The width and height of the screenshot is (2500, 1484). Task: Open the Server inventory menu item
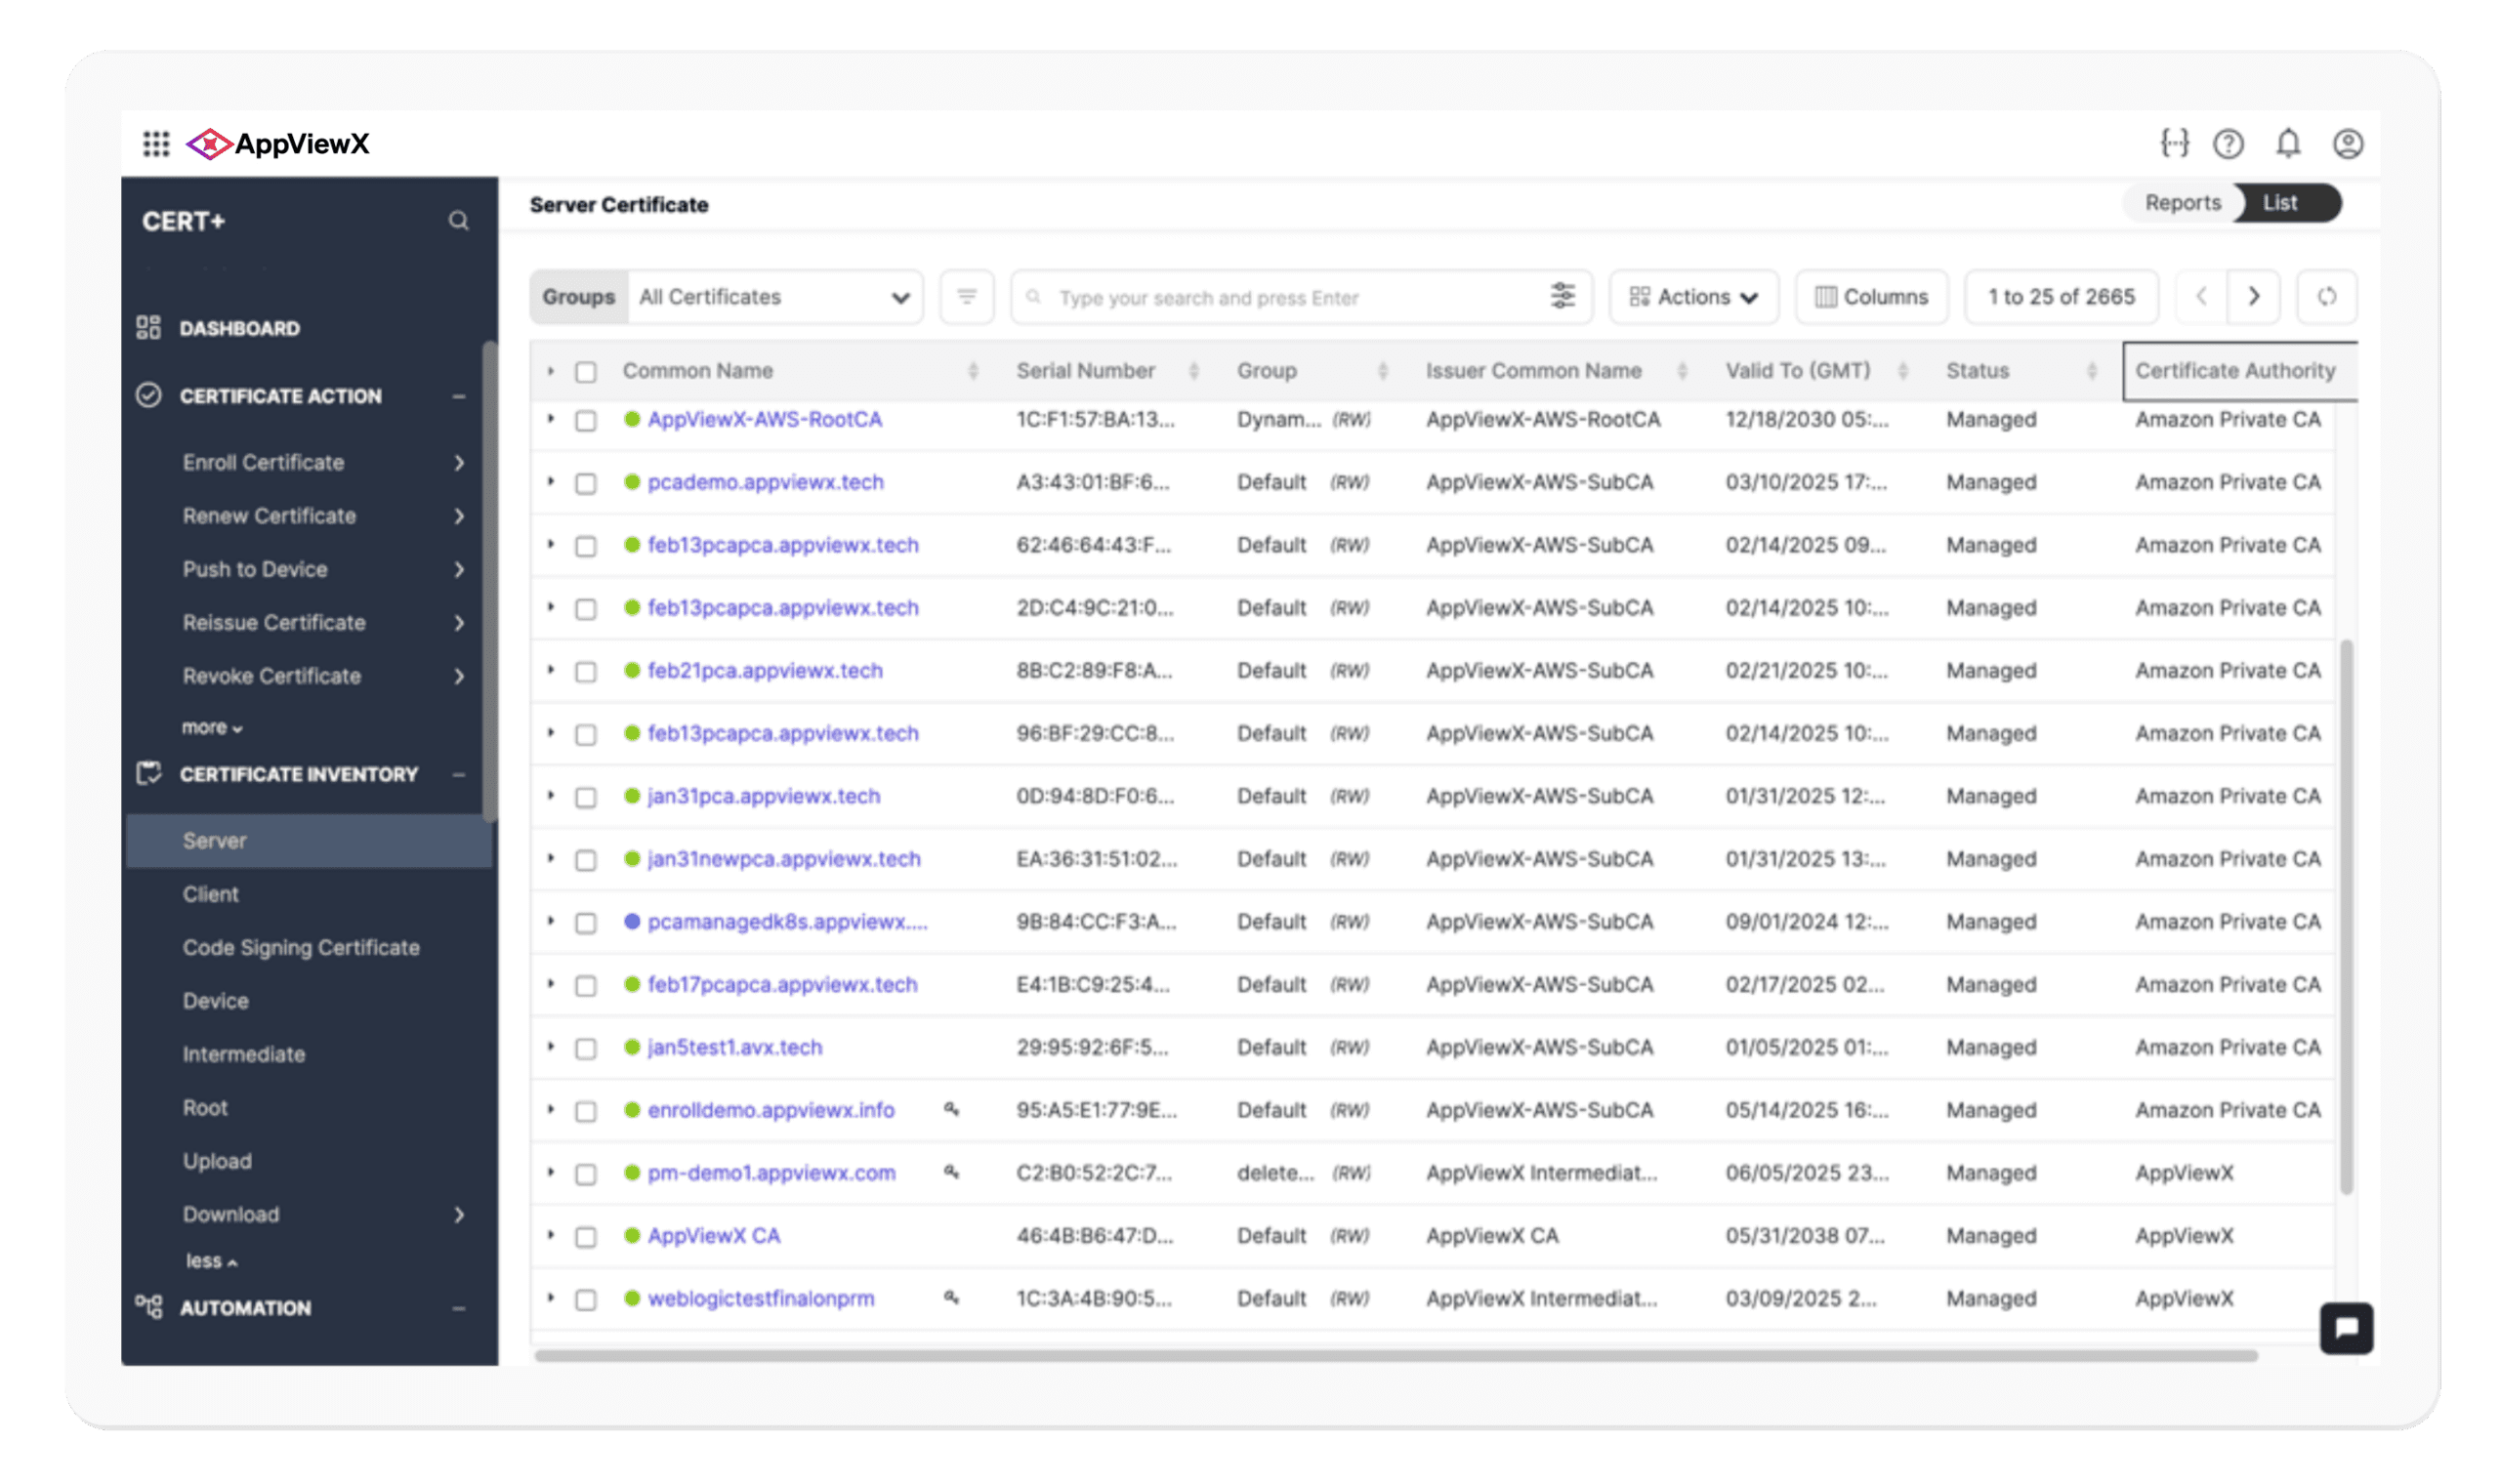click(309, 840)
